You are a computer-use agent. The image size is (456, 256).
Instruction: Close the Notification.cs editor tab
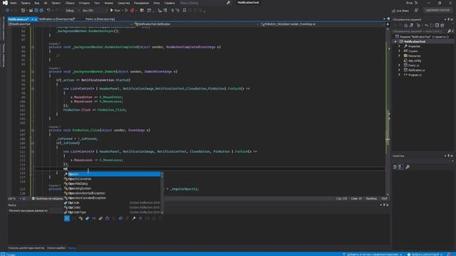pos(36,19)
